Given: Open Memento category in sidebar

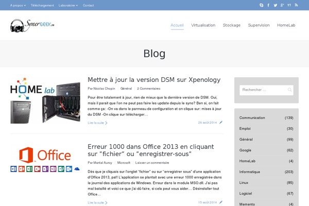Looking at the screenshot, I should click(247, 204).
